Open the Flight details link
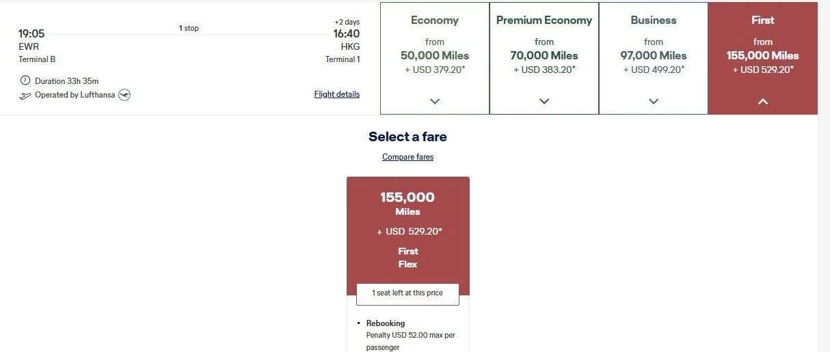This screenshot has width=830, height=352. (x=336, y=94)
